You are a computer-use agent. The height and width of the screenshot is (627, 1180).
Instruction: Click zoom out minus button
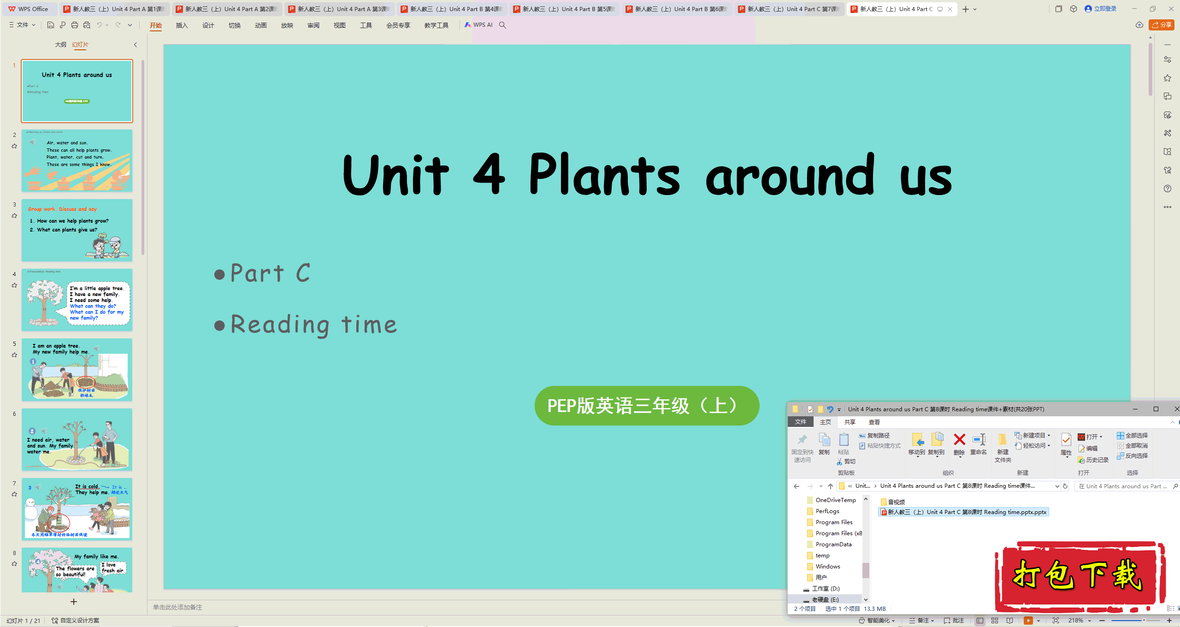coord(1102,621)
